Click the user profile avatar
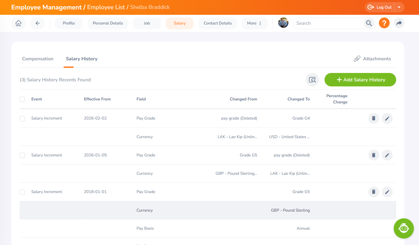 tap(283, 23)
